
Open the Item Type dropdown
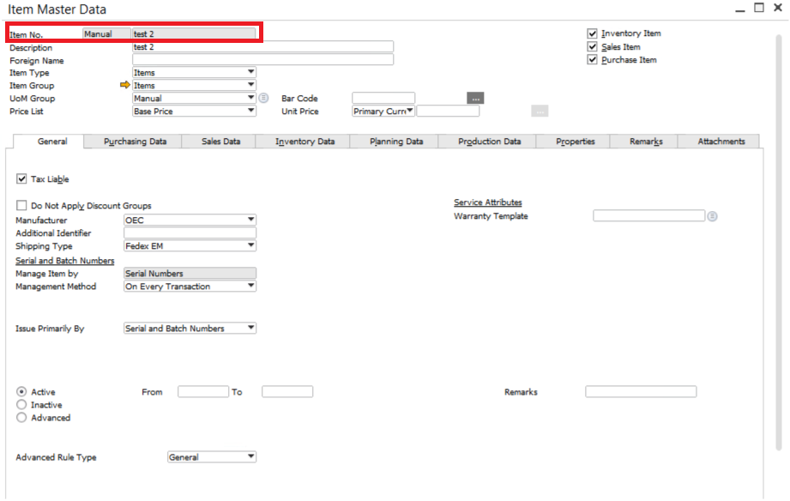click(250, 72)
